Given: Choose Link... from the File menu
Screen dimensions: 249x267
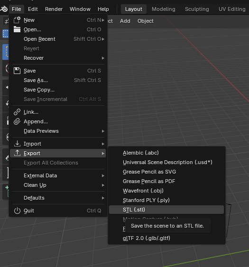Looking at the screenshot, I should (x=58, y=112).
